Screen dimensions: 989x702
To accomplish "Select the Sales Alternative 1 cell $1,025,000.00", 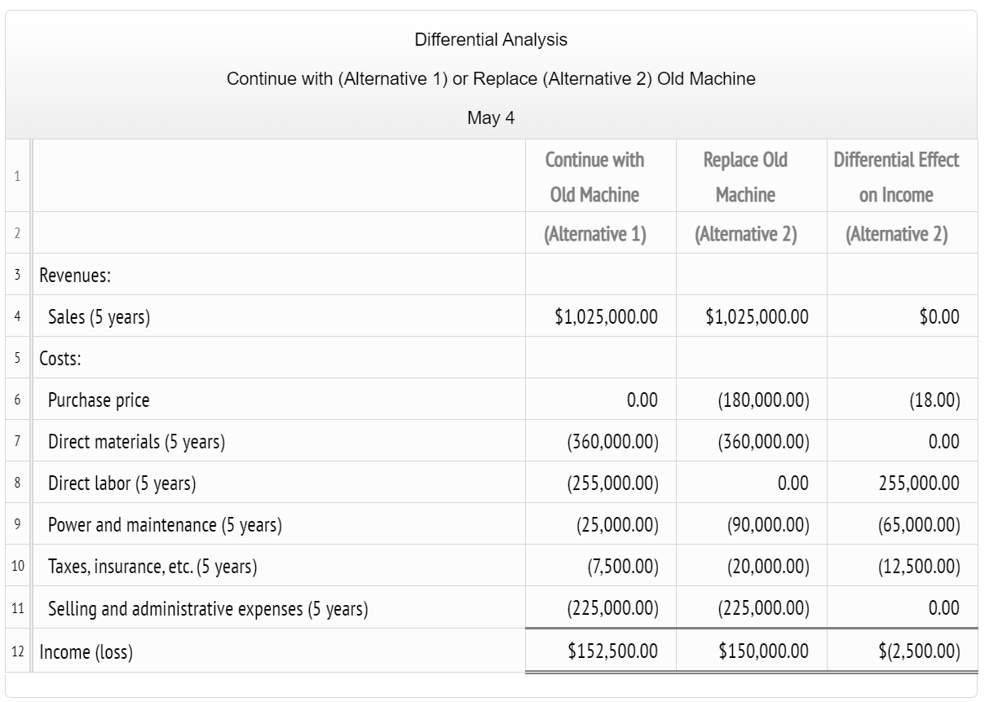I will point(600,316).
